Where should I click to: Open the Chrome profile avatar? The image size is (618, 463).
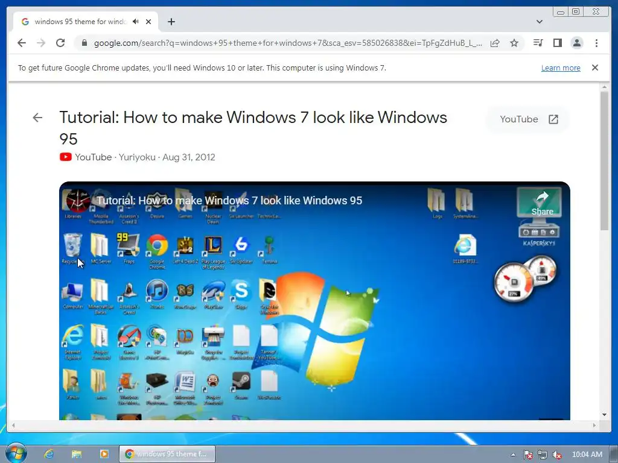tap(576, 43)
